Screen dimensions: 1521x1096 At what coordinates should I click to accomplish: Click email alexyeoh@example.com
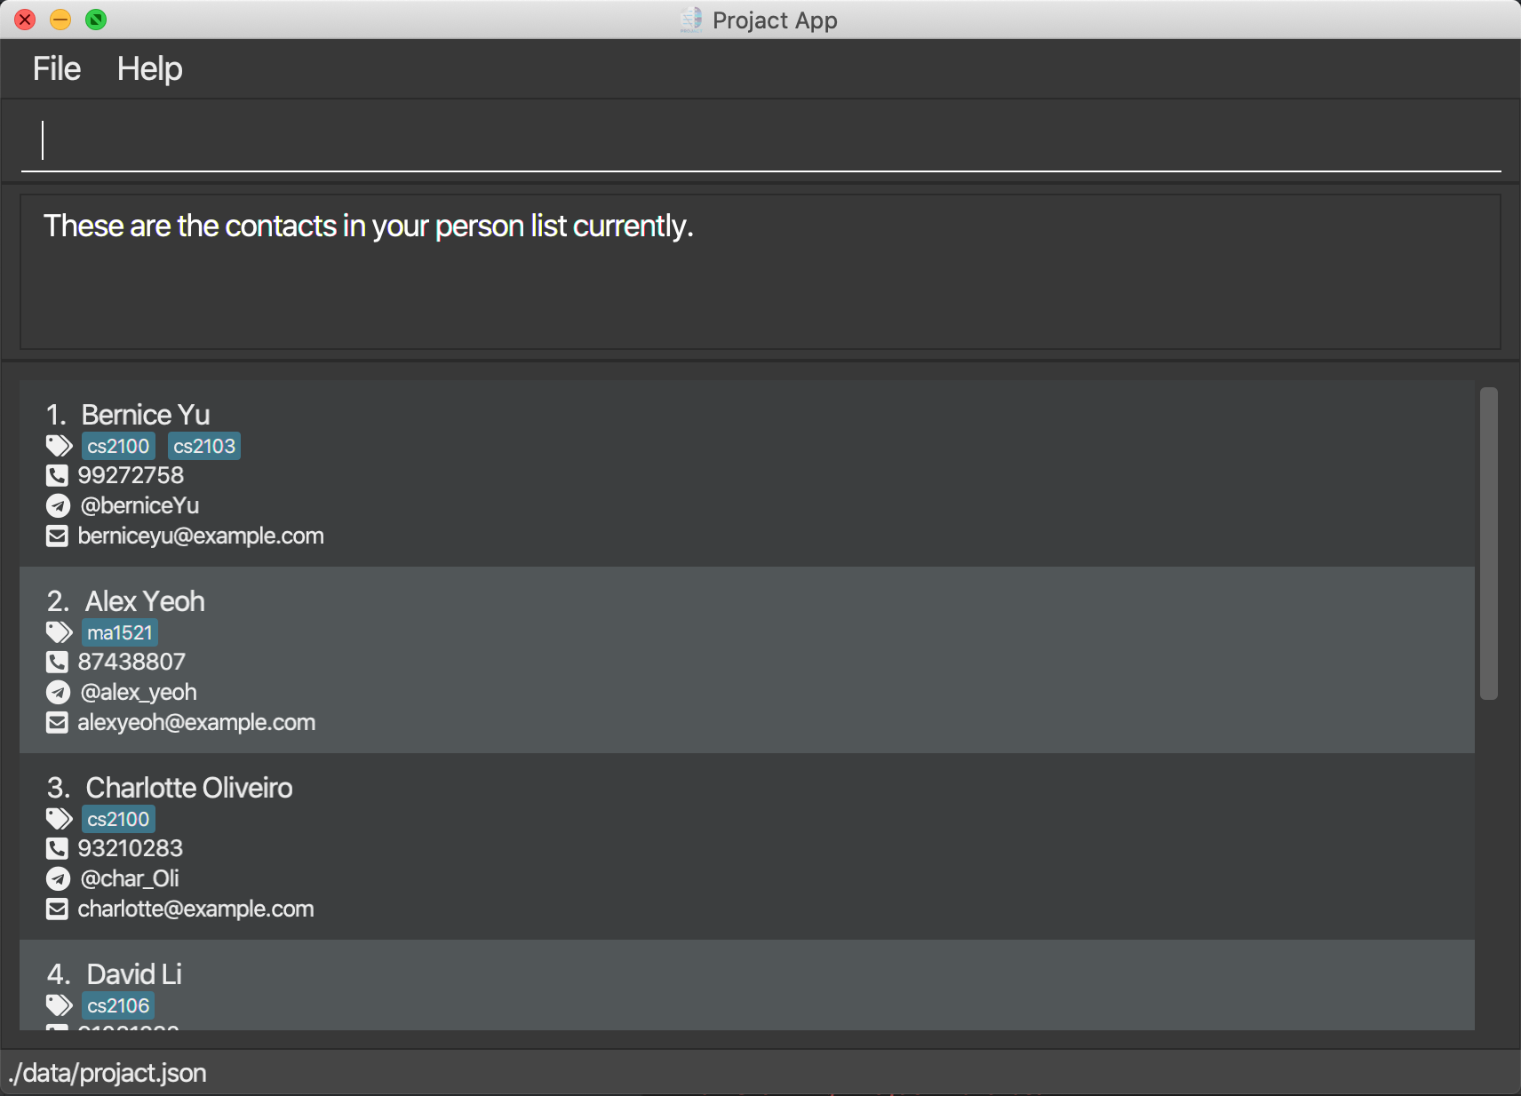tap(196, 722)
